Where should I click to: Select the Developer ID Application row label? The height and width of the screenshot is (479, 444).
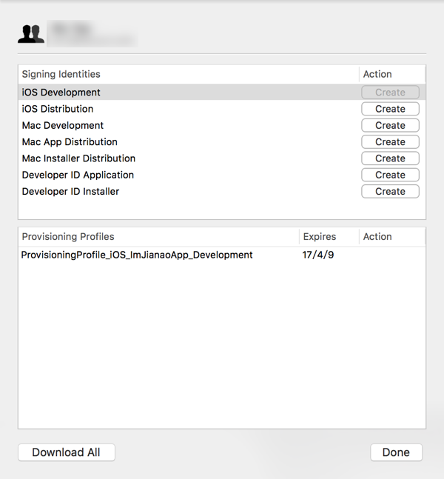(78, 175)
